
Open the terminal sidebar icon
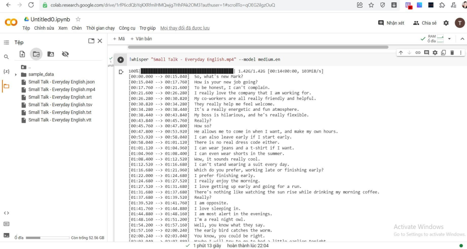click(6, 235)
